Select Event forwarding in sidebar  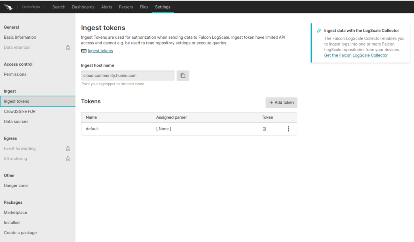(20, 148)
